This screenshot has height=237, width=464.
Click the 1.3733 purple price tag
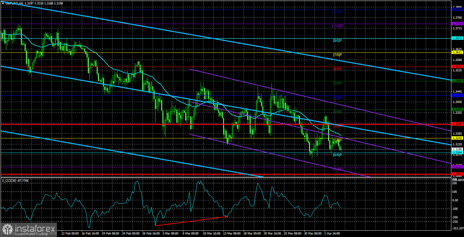coord(457,24)
